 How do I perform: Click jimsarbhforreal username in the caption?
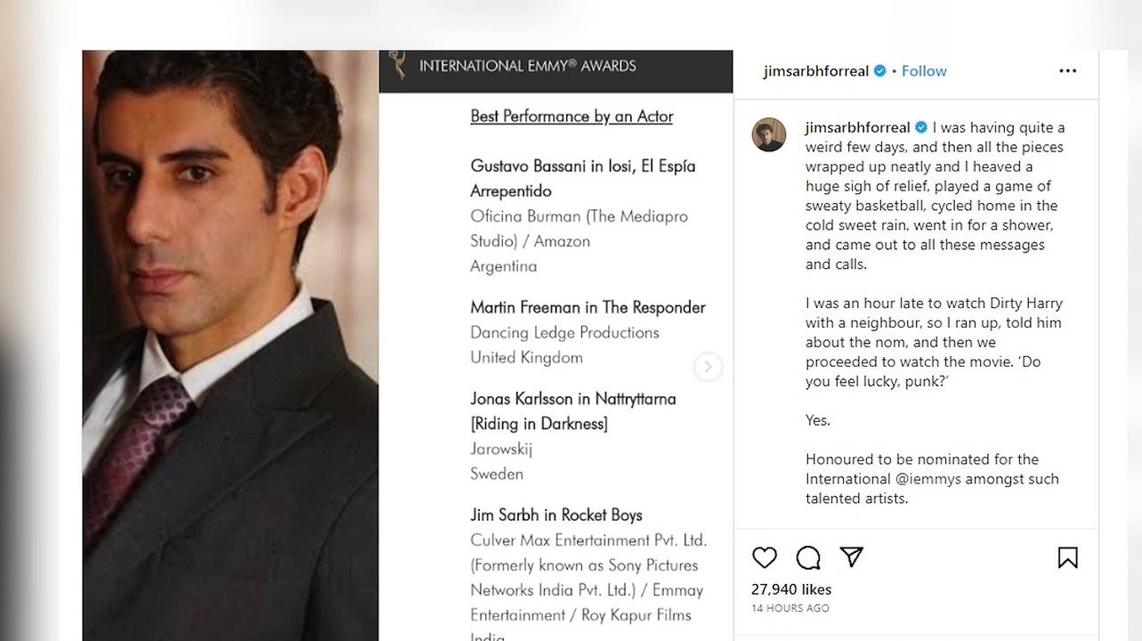[x=858, y=127]
